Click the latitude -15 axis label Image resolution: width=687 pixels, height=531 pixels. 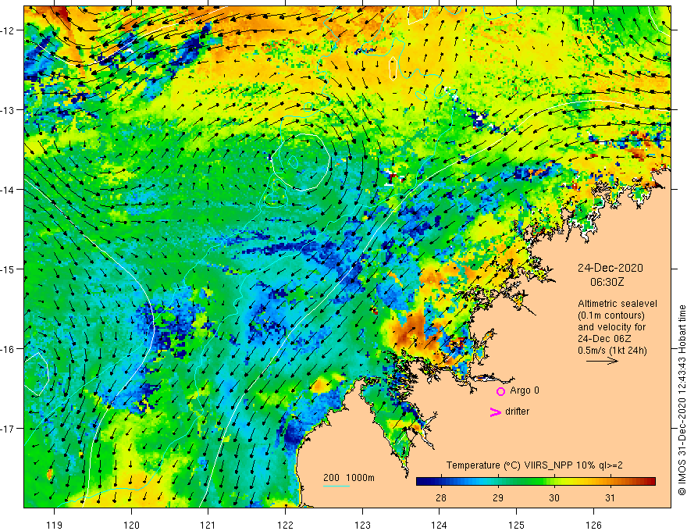coord(9,269)
